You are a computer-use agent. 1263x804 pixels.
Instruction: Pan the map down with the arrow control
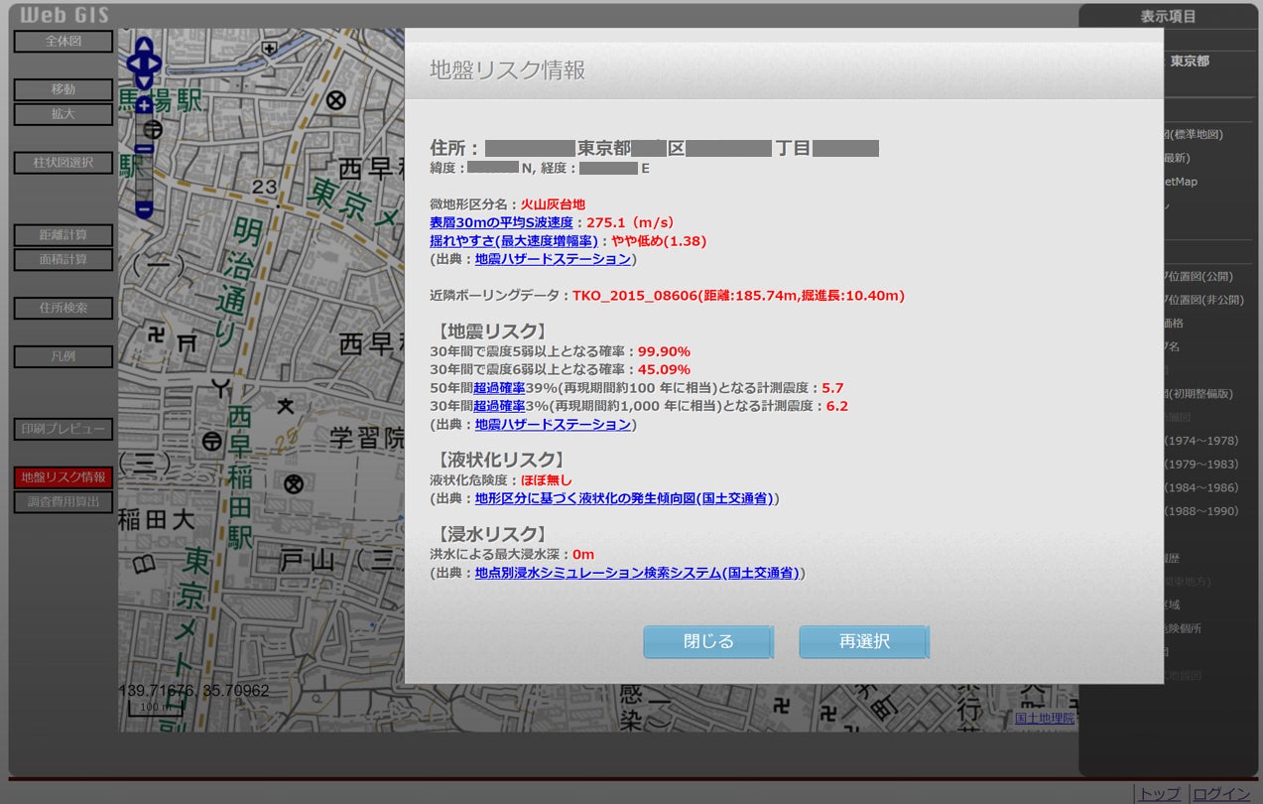[x=145, y=81]
